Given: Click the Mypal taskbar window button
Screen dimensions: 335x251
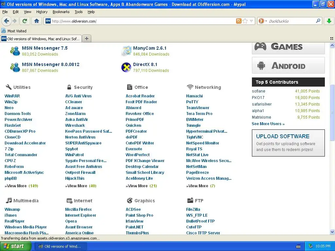Looking at the screenshot, I should (x=61, y=246).
